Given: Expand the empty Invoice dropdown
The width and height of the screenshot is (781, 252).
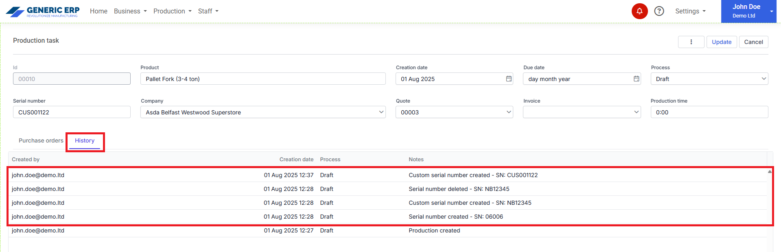Looking at the screenshot, I should point(582,112).
